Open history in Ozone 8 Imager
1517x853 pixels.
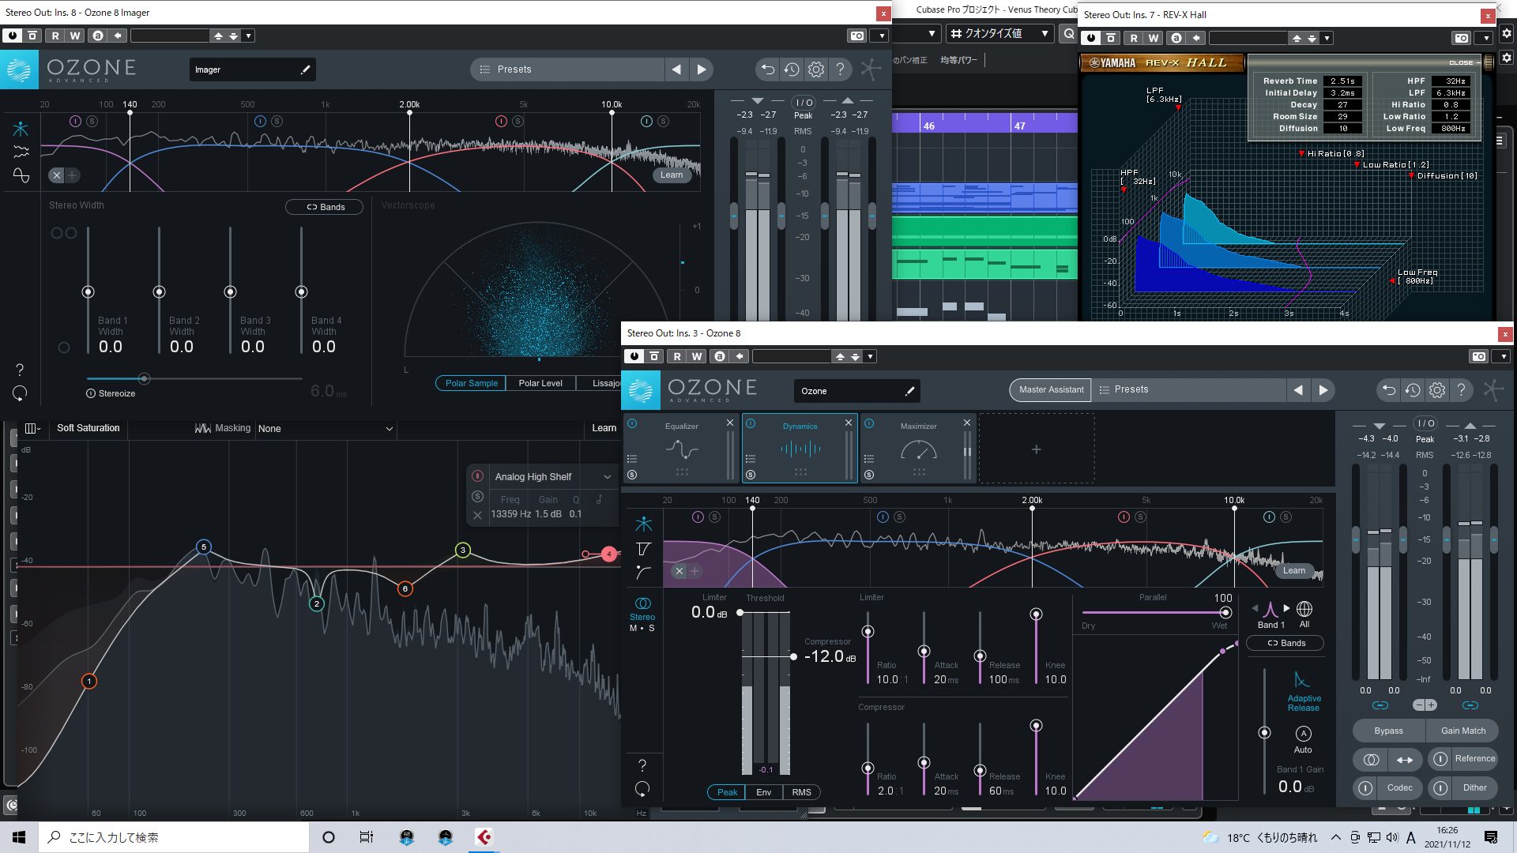tap(792, 70)
